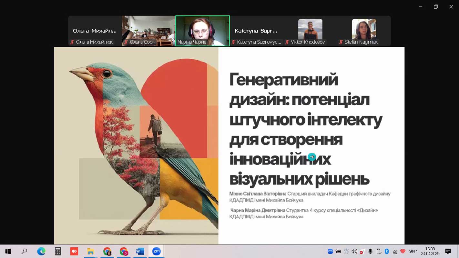Select Марина Чарна's active video tile

pos(202,31)
